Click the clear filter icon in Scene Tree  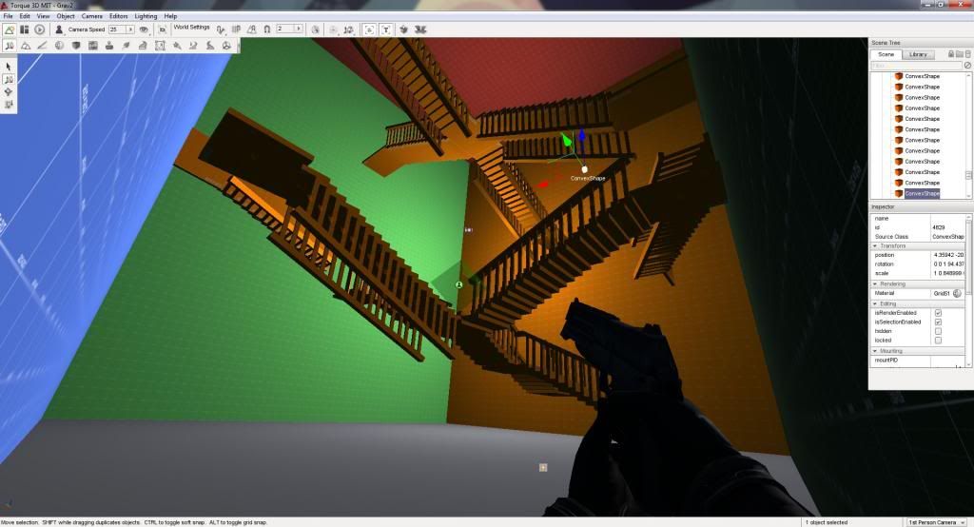tap(967, 66)
